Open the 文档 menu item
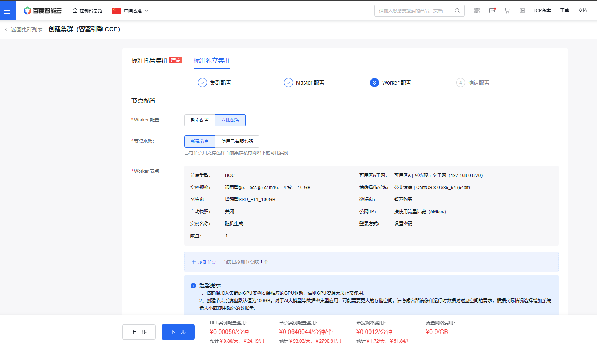Viewport: 597px width, 349px height. pyautogui.click(x=583, y=11)
